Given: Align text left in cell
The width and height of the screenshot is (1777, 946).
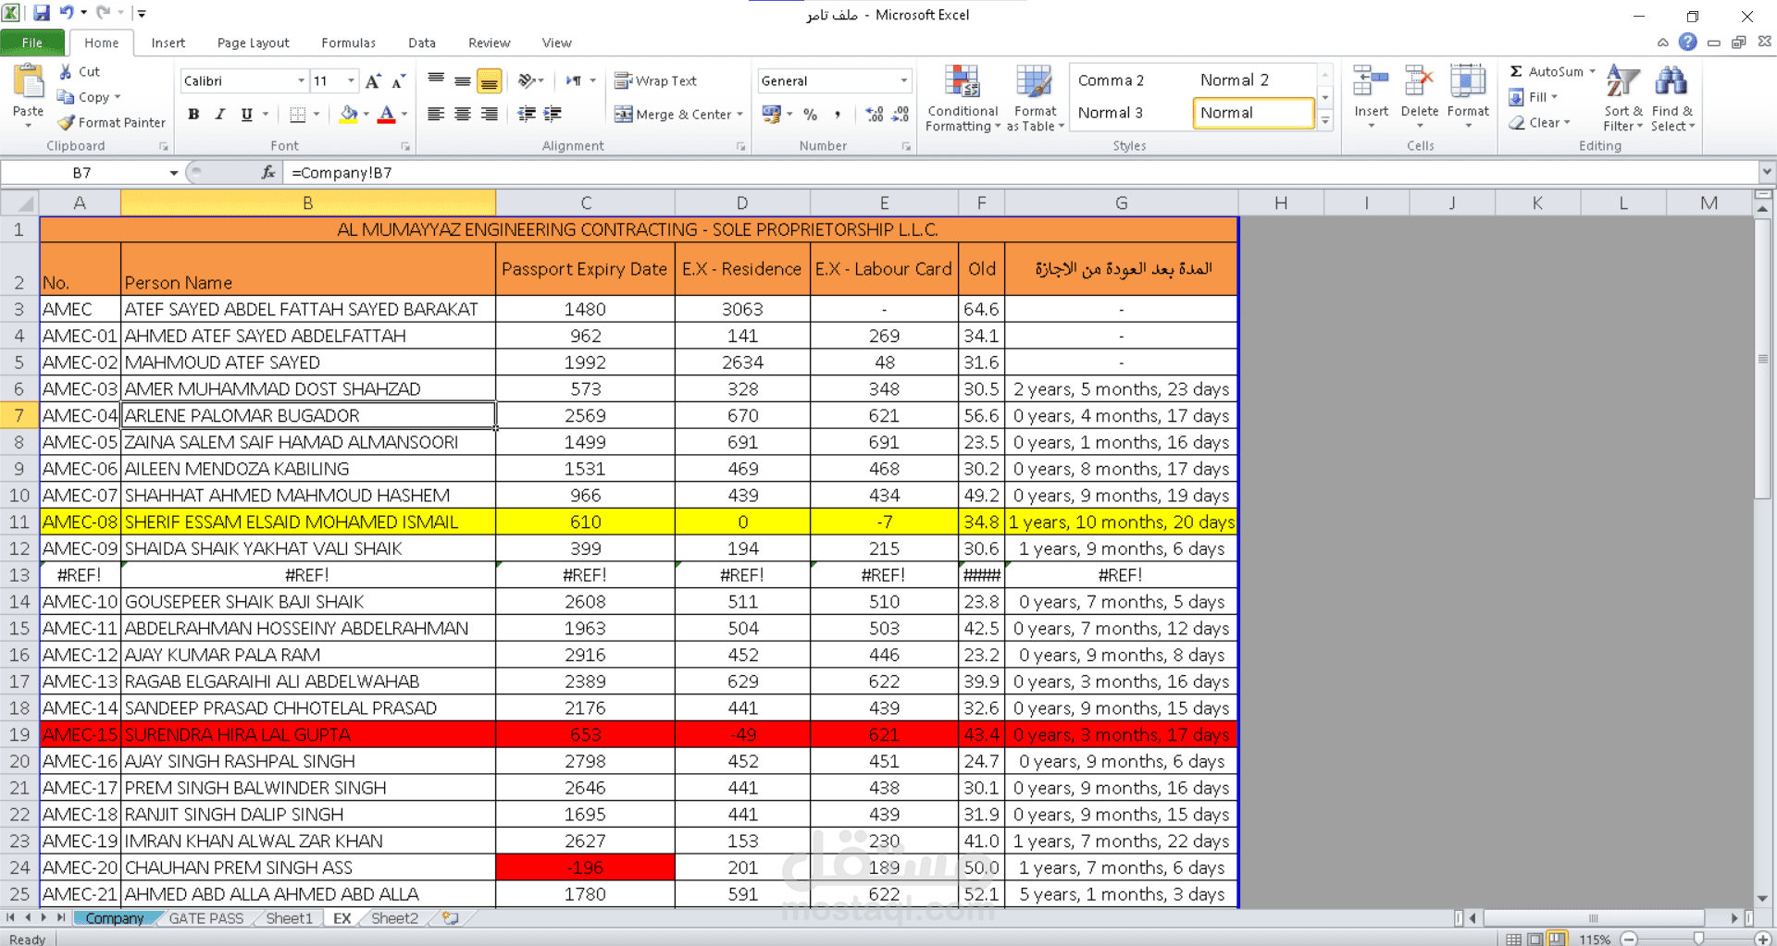Looking at the screenshot, I should click(436, 114).
